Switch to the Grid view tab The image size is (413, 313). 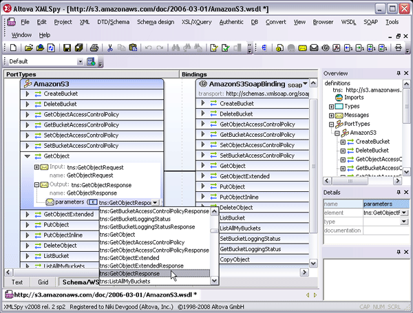43,282
